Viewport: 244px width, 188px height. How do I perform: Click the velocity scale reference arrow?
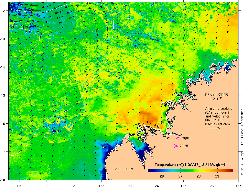pos(214,128)
